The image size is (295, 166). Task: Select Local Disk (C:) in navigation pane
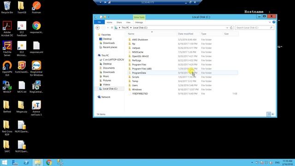[x=110, y=89]
